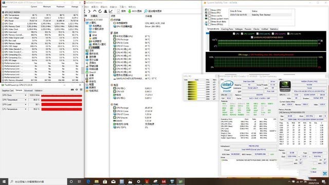Select DirectX in the AIDA64 tree

[x=91, y=72]
